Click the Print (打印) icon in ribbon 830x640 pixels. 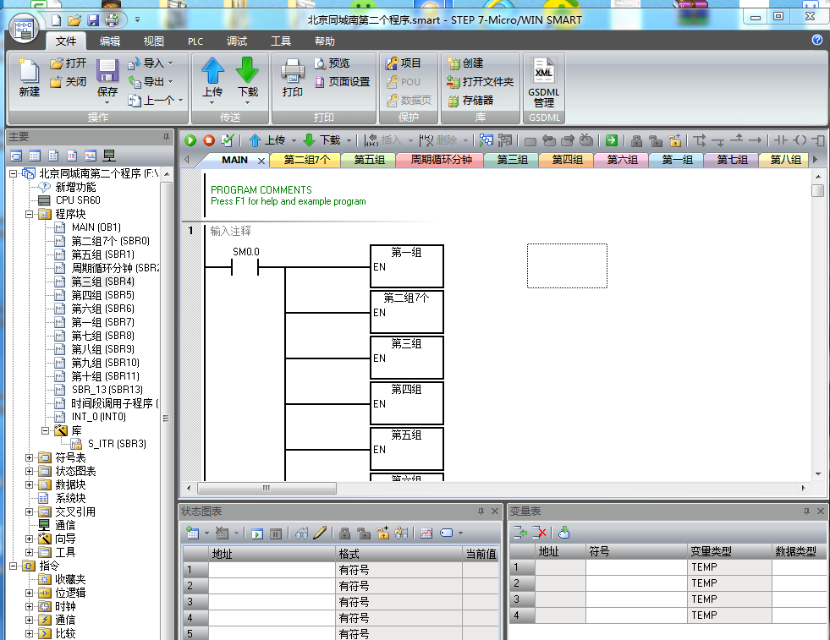coord(293,77)
